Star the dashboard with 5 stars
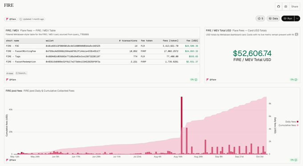The width and height of the screenshot is (303, 166). (x=260, y=19)
